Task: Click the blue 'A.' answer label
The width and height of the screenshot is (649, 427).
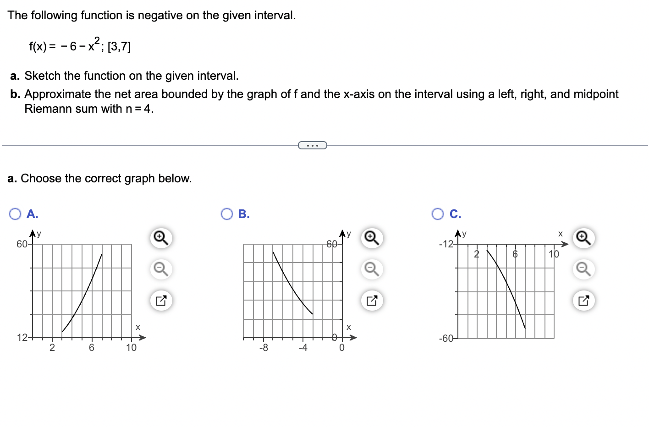Action: [x=32, y=213]
